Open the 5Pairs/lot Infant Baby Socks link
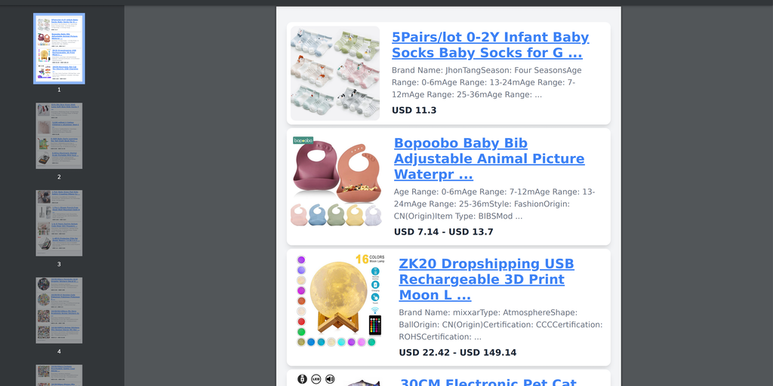The width and height of the screenshot is (773, 386). [490, 44]
